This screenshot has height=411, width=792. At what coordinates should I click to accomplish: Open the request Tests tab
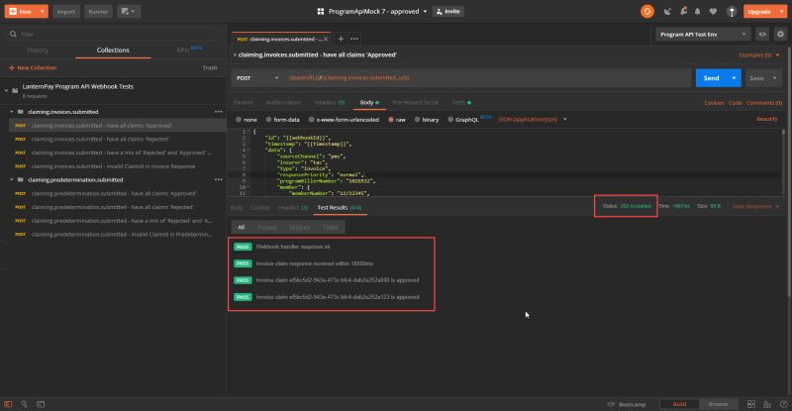click(461, 103)
